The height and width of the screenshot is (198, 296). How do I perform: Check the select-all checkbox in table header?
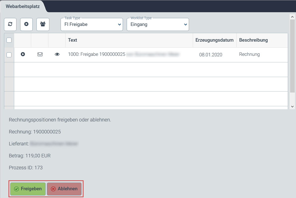[9, 40]
